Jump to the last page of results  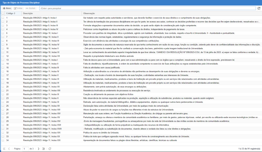click(44, 149)
